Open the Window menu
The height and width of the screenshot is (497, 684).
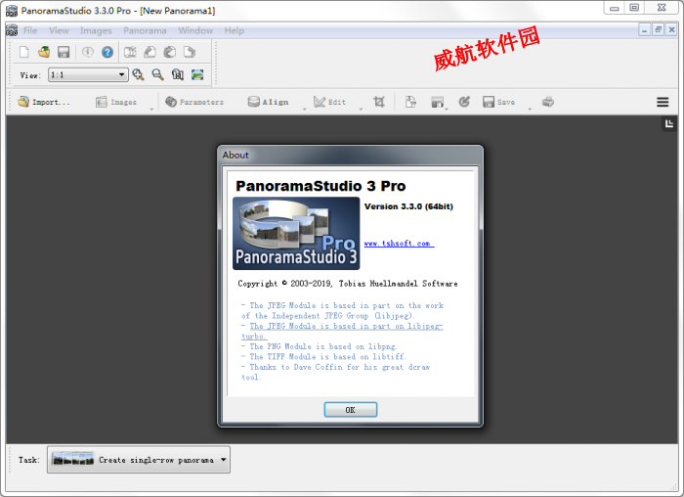(195, 30)
